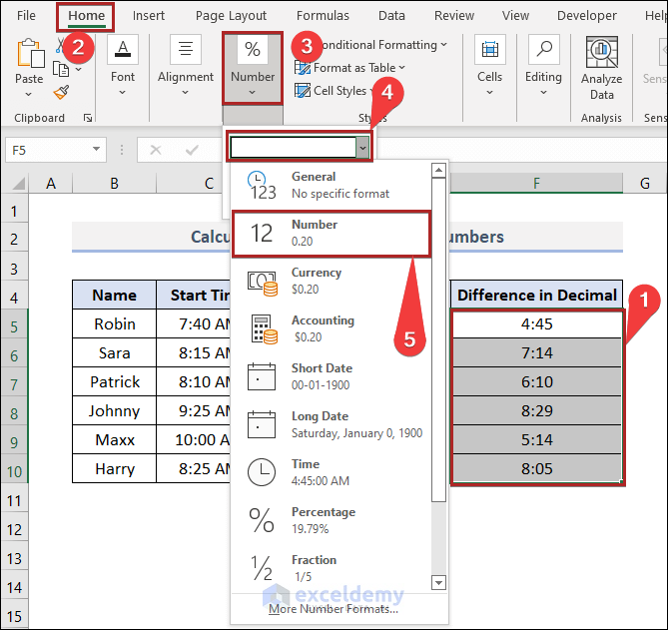Viewport: 668px width, 630px height.
Task: Select cell F5 showing 4:45
Action: pos(536,324)
